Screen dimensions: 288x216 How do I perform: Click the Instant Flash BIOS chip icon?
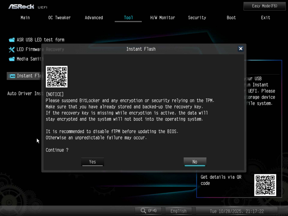pos(12,76)
